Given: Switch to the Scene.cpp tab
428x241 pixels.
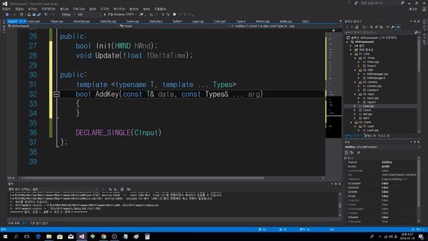Looking at the screenshot, I should [132, 21].
